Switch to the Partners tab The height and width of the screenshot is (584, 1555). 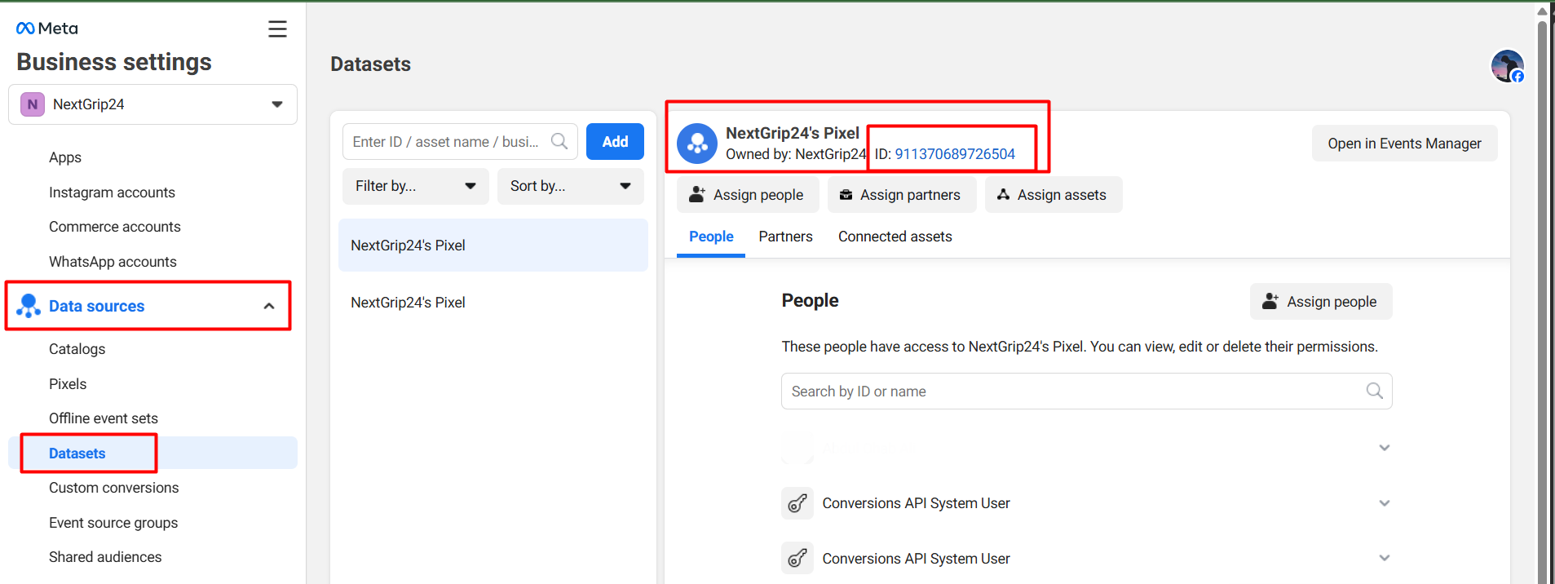(x=785, y=237)
